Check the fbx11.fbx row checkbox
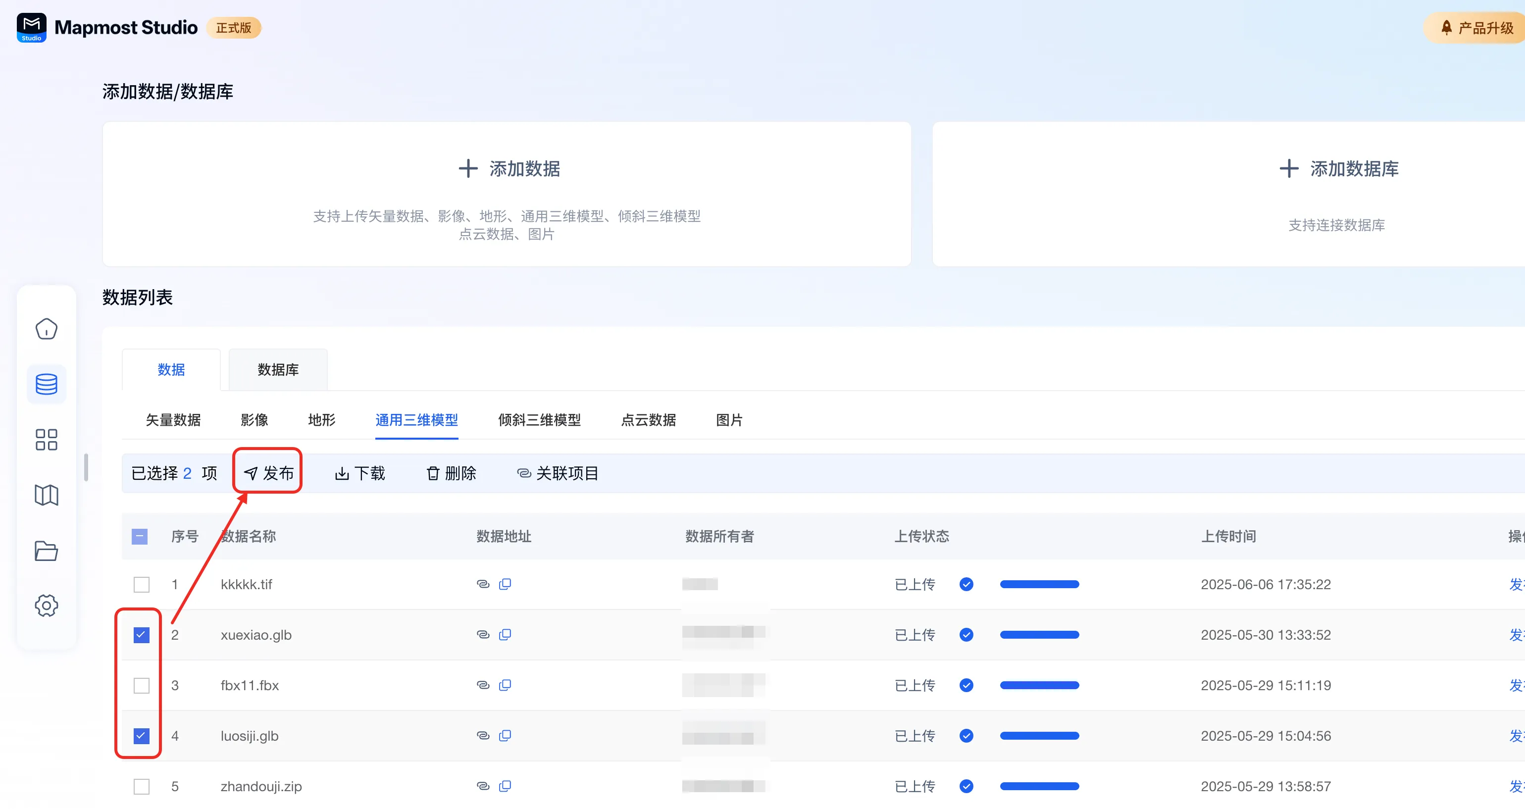The width and height of the screenshot is (1525, 809). coord(142,685)
